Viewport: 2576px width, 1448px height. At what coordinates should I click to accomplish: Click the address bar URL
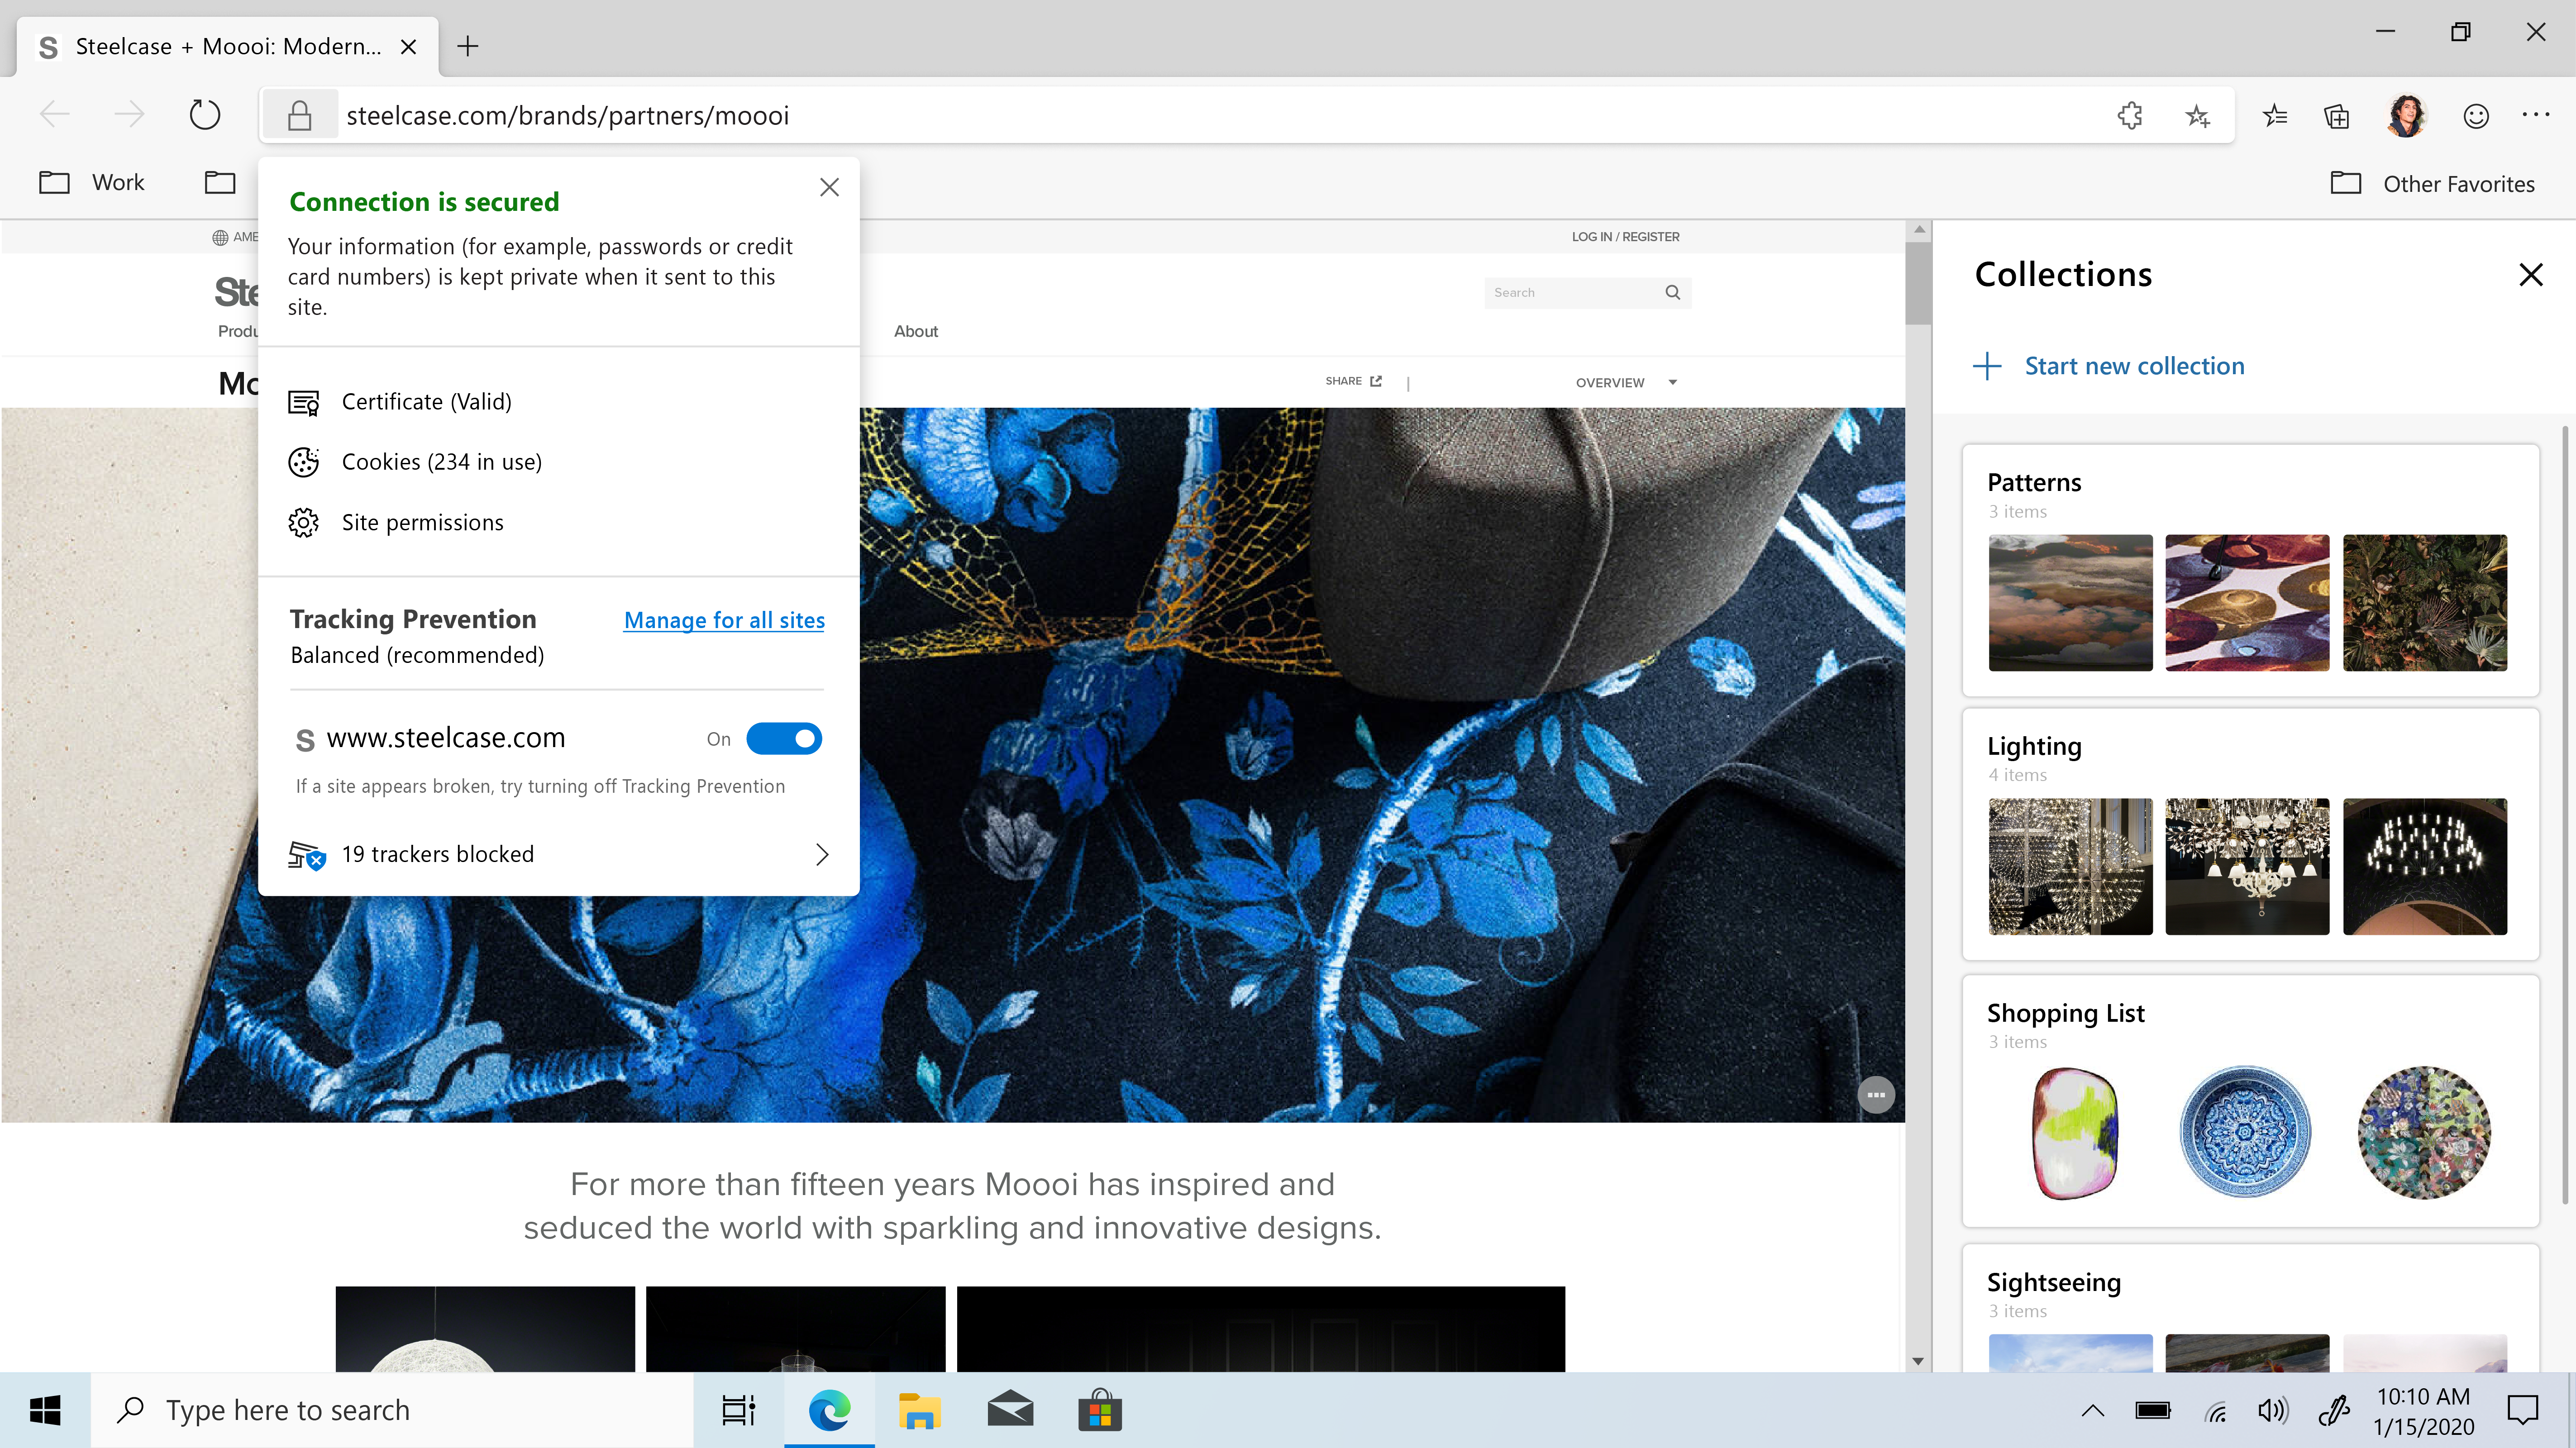pyautogui.click(x=567, y=116)
